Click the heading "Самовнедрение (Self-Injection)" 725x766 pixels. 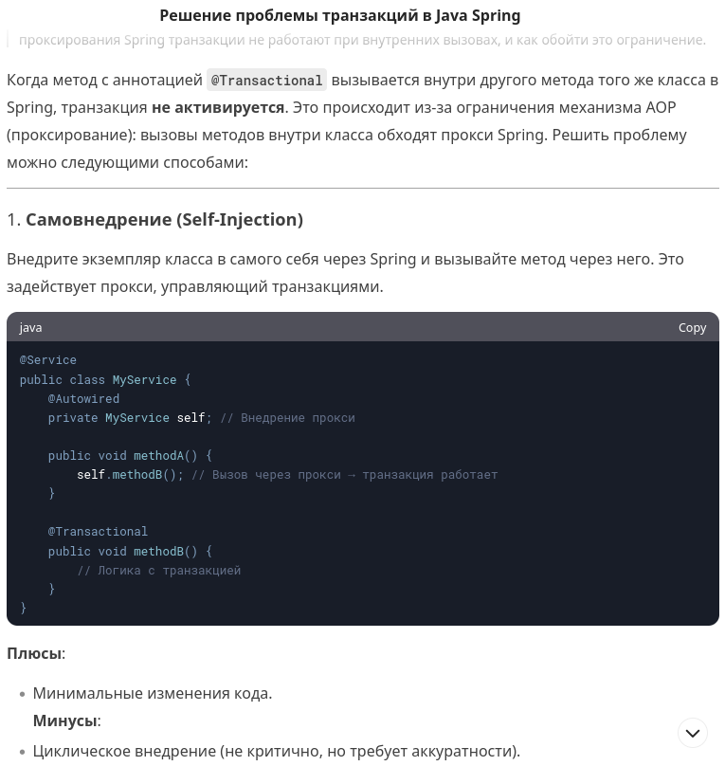pos(164,219)
